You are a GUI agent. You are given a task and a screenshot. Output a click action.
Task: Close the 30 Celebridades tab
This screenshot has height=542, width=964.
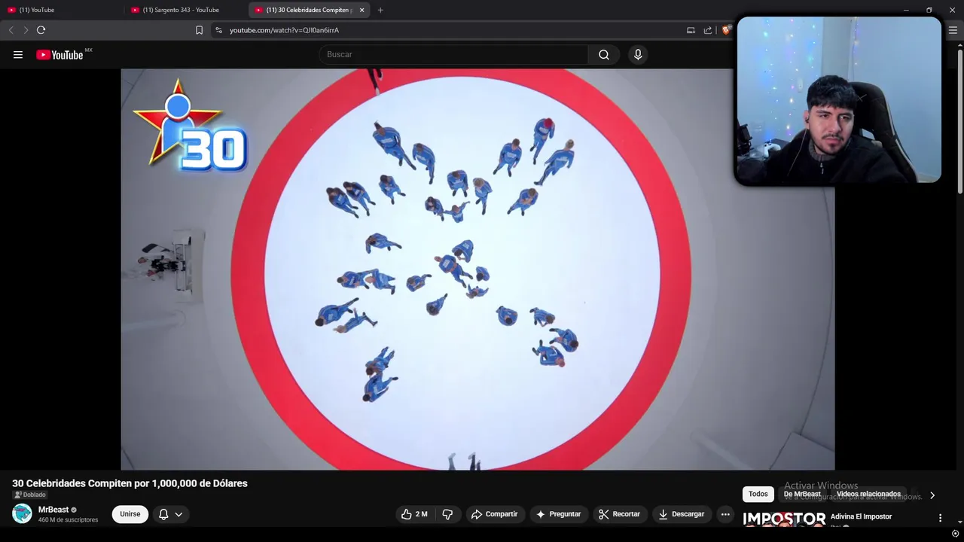[362, 10]
